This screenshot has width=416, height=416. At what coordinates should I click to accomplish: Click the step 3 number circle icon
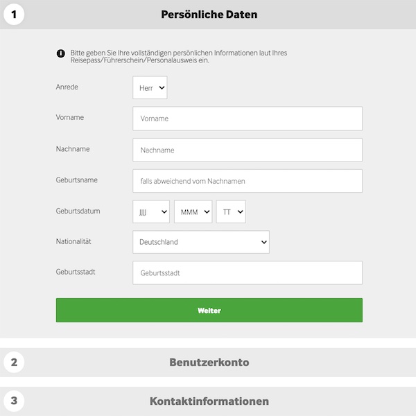click(x=14, y=401)
